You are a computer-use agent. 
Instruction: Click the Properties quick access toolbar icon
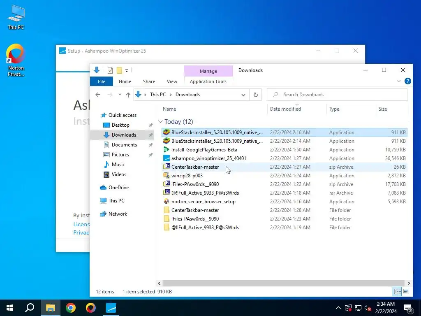110,70
